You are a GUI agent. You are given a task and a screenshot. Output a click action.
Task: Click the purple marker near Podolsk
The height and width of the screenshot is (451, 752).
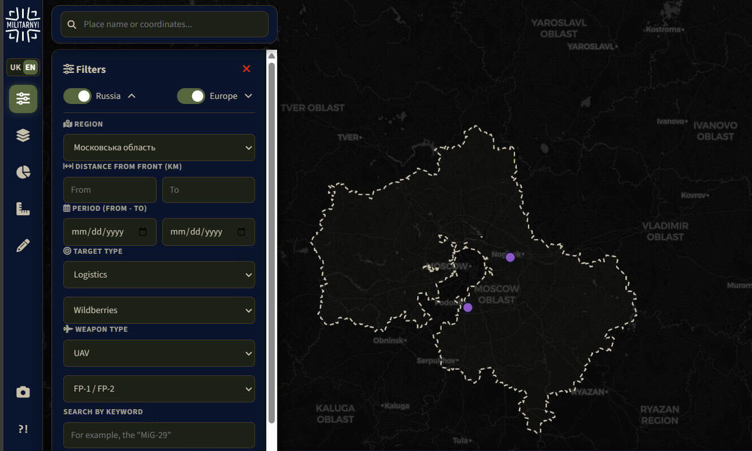click(x=468, y=307)
